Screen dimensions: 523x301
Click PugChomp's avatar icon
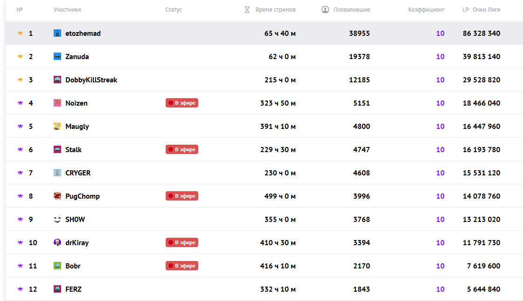pyautogui.click(x=57, y=196)
